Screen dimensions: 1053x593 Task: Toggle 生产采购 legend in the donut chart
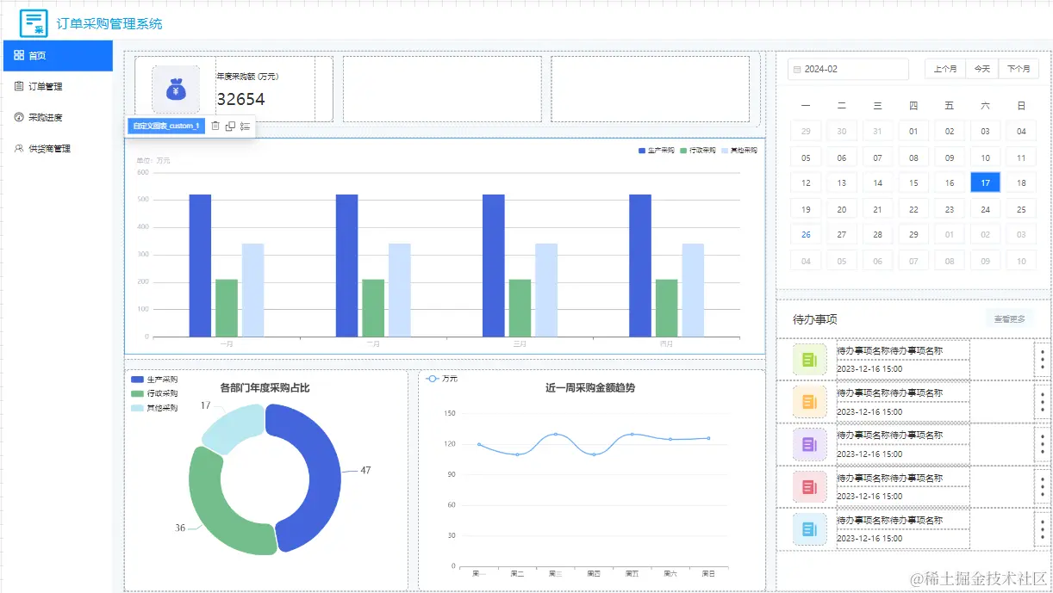154,380
